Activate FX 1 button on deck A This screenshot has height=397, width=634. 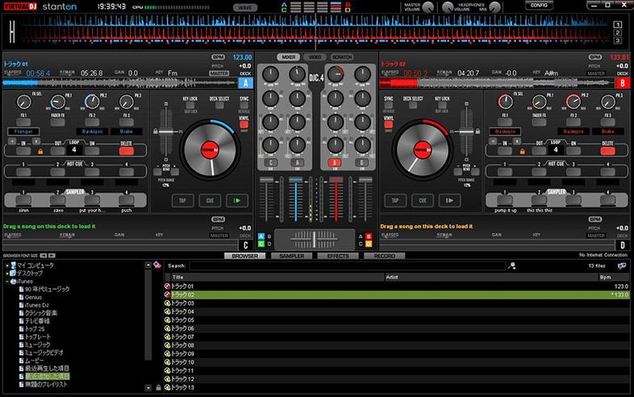pos(23,122)
